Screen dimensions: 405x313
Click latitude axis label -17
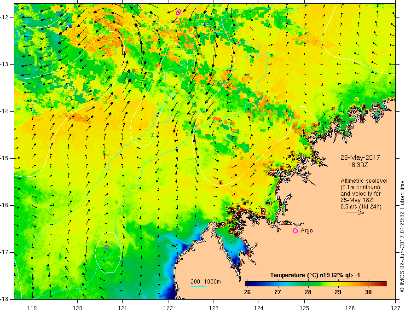click(x=5, y=252)
